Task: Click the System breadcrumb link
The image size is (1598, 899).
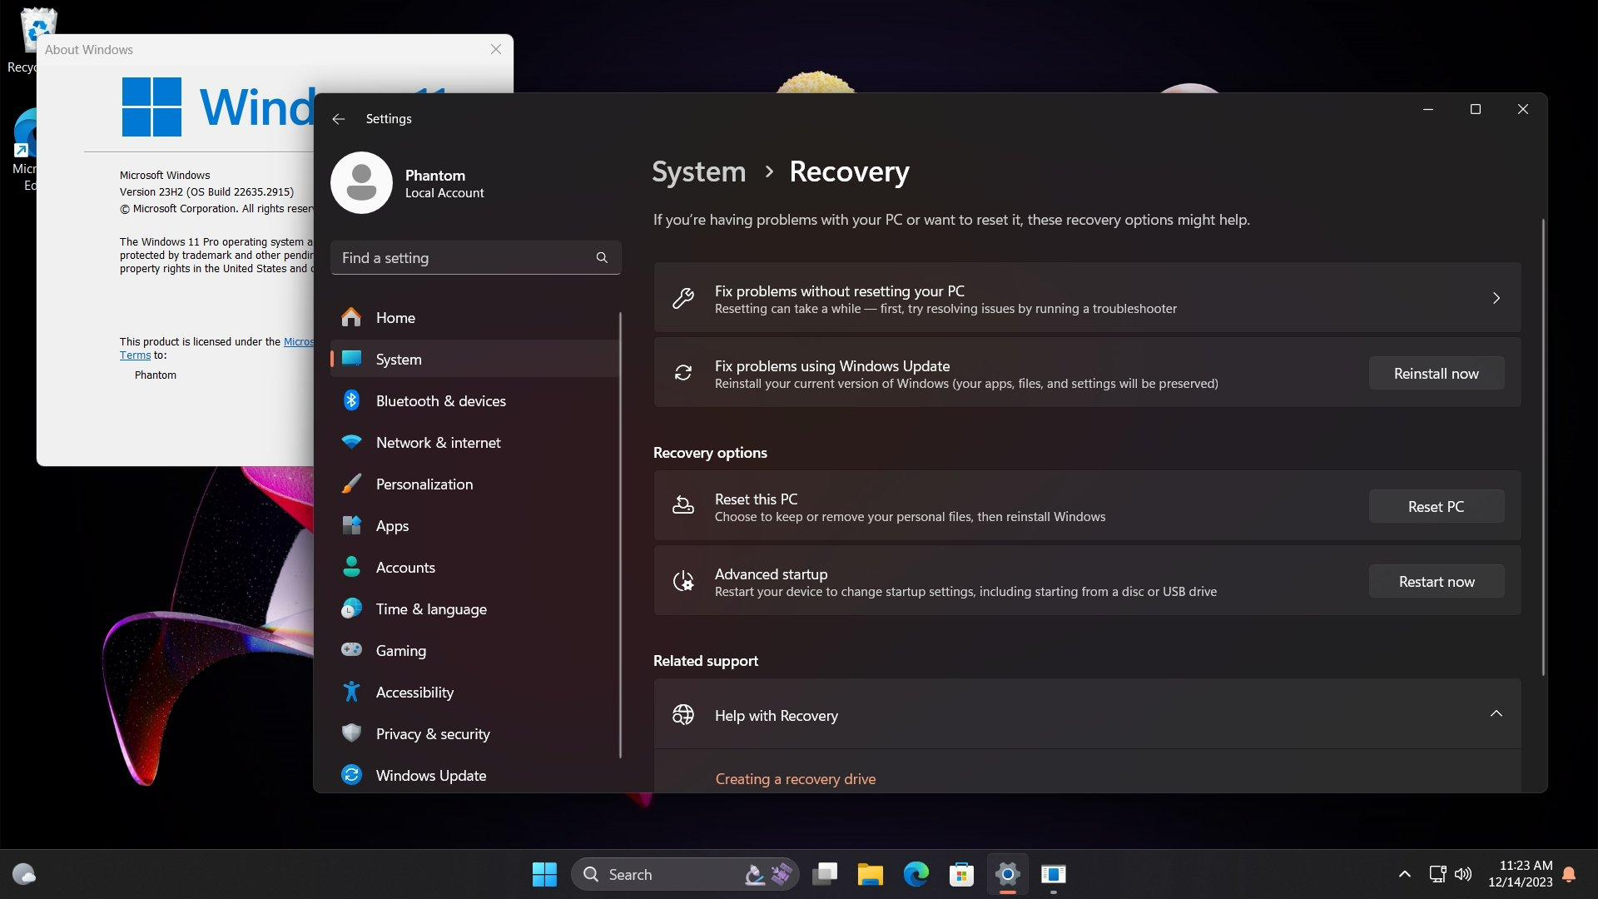Action: click(x=699, y=171)
